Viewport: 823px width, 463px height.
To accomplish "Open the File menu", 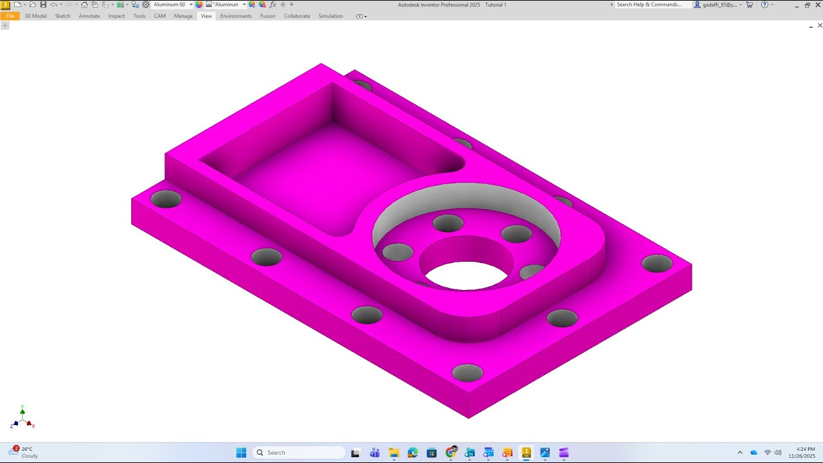I will [10, 16].
